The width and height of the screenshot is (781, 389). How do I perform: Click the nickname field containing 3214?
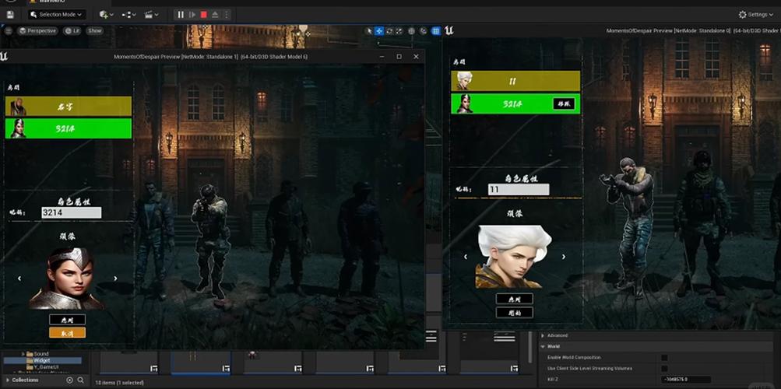71,213
